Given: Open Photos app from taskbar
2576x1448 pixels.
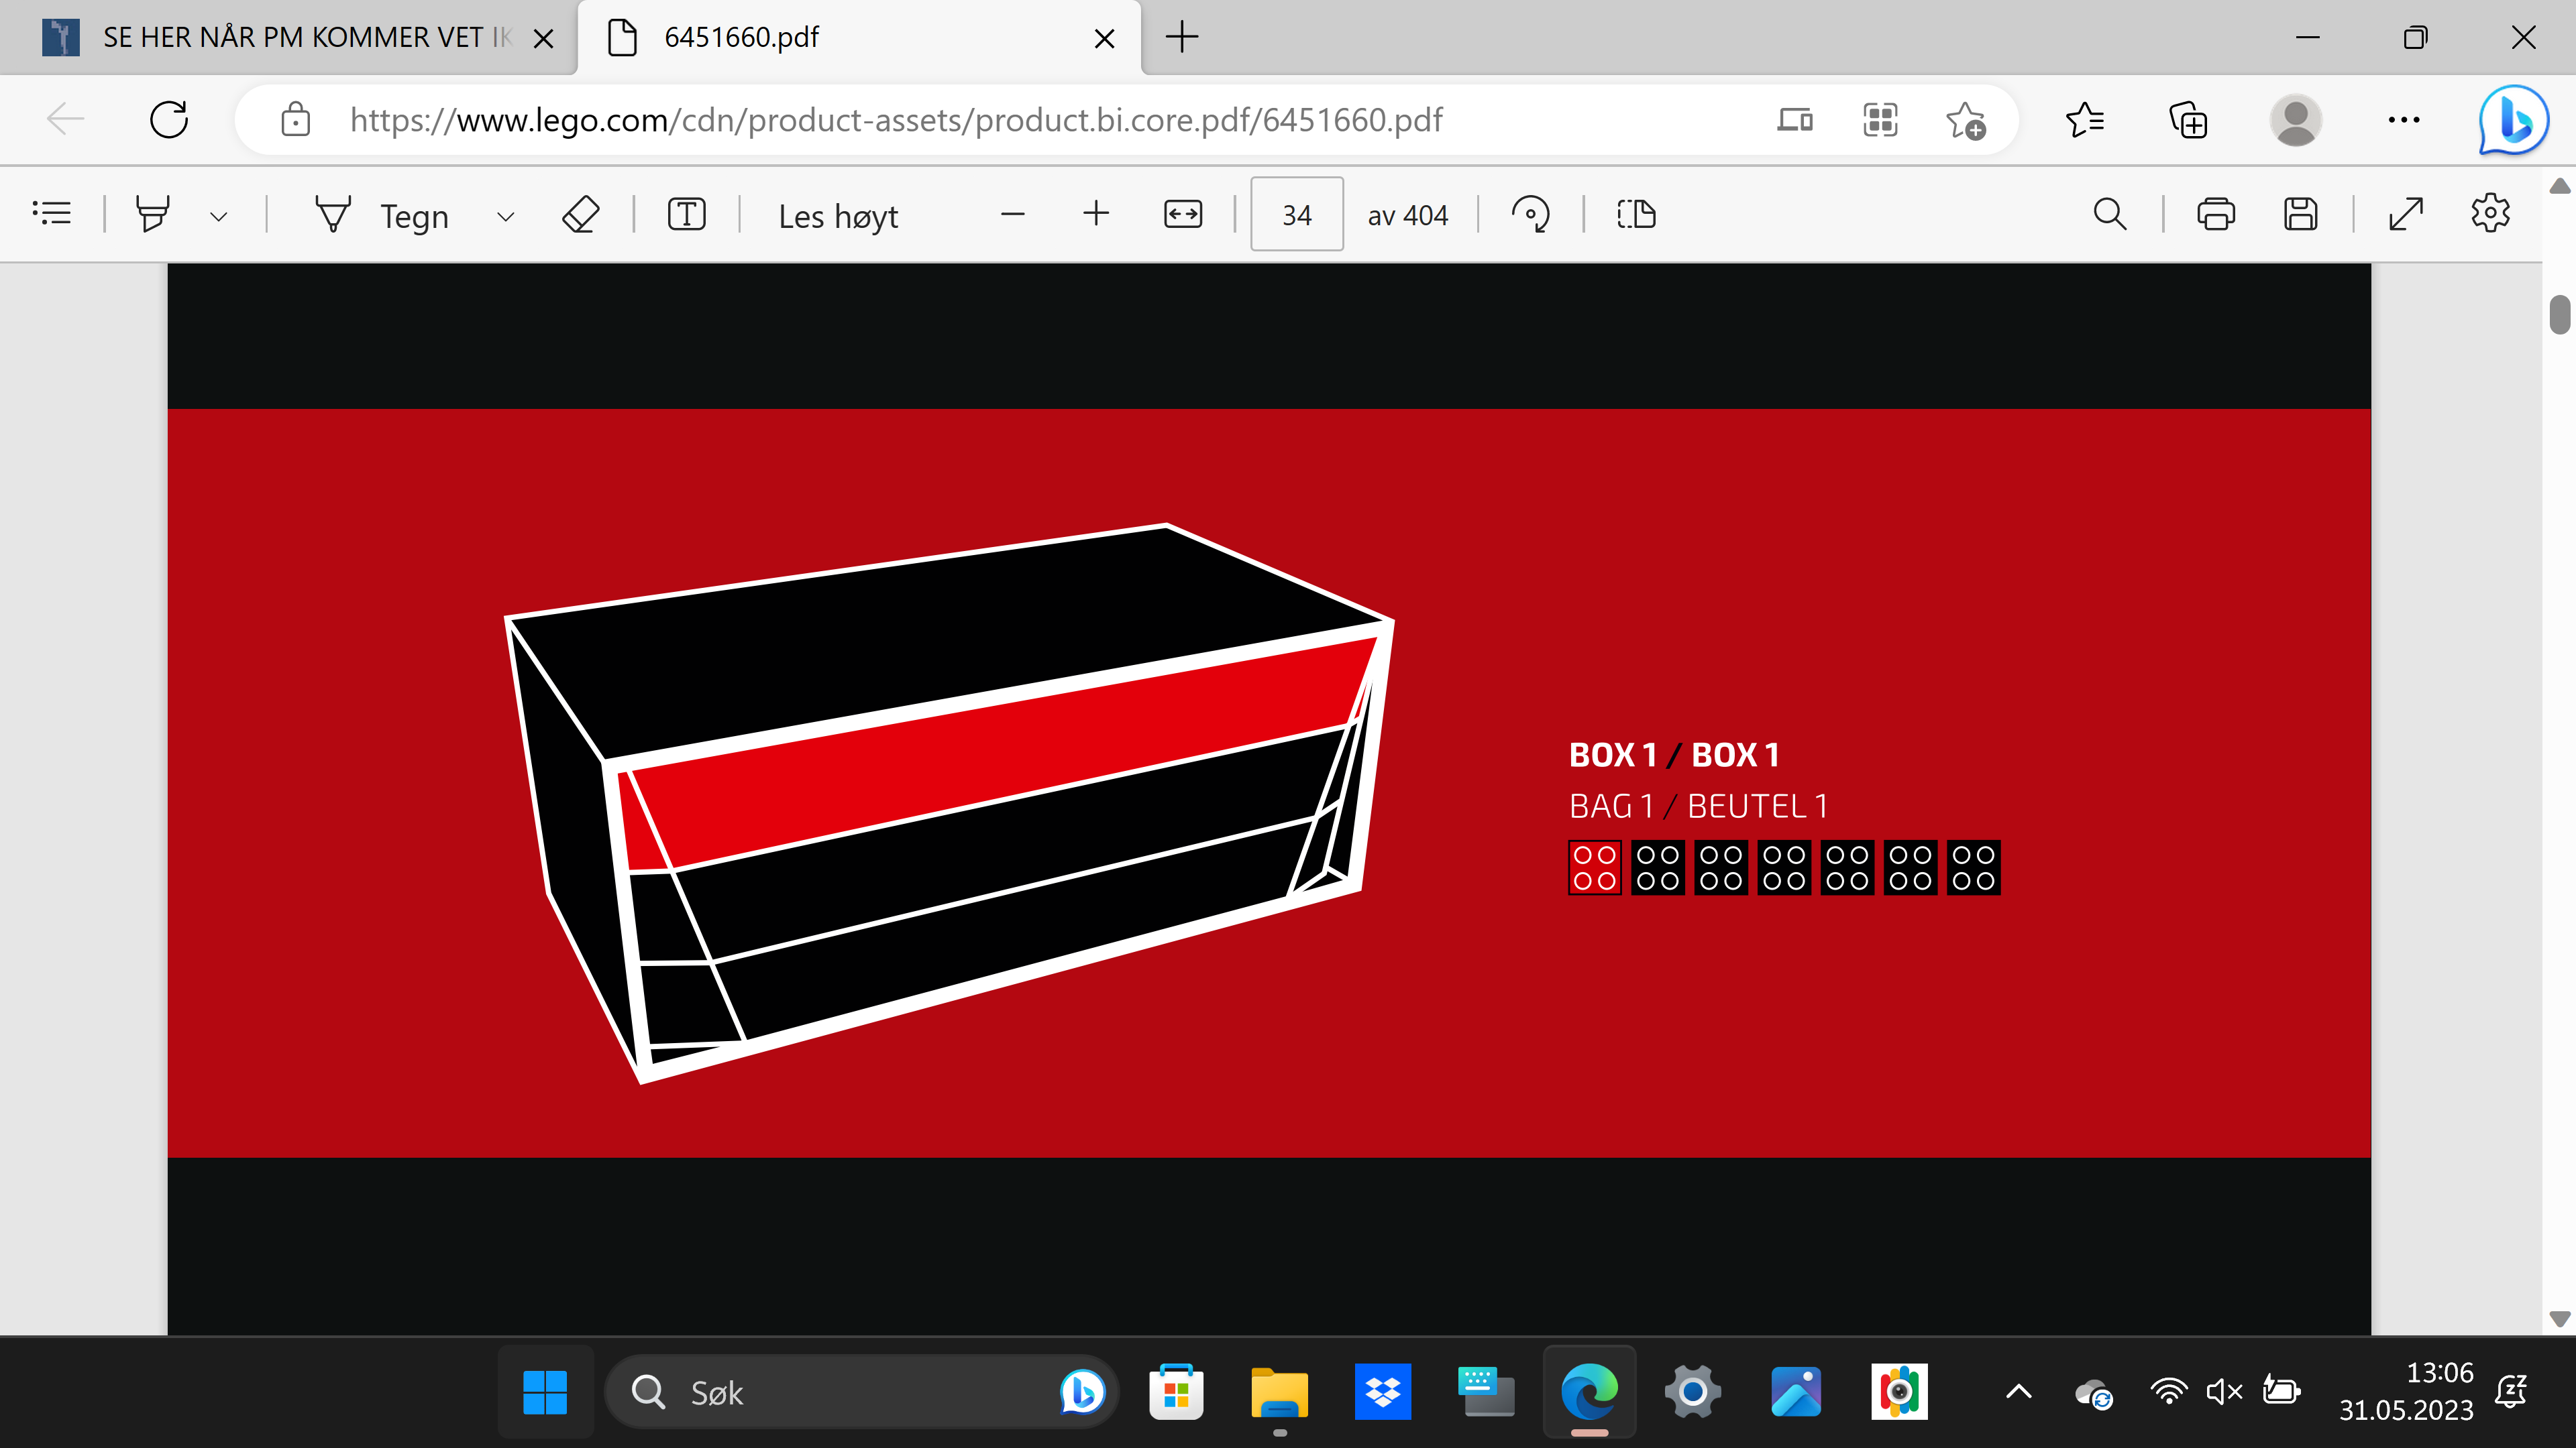Looking at the screenshot, I should point(1796,1392).
